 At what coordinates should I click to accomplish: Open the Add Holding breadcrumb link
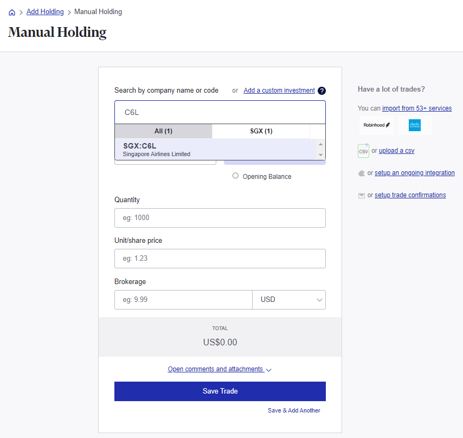[x=45, y=12]
